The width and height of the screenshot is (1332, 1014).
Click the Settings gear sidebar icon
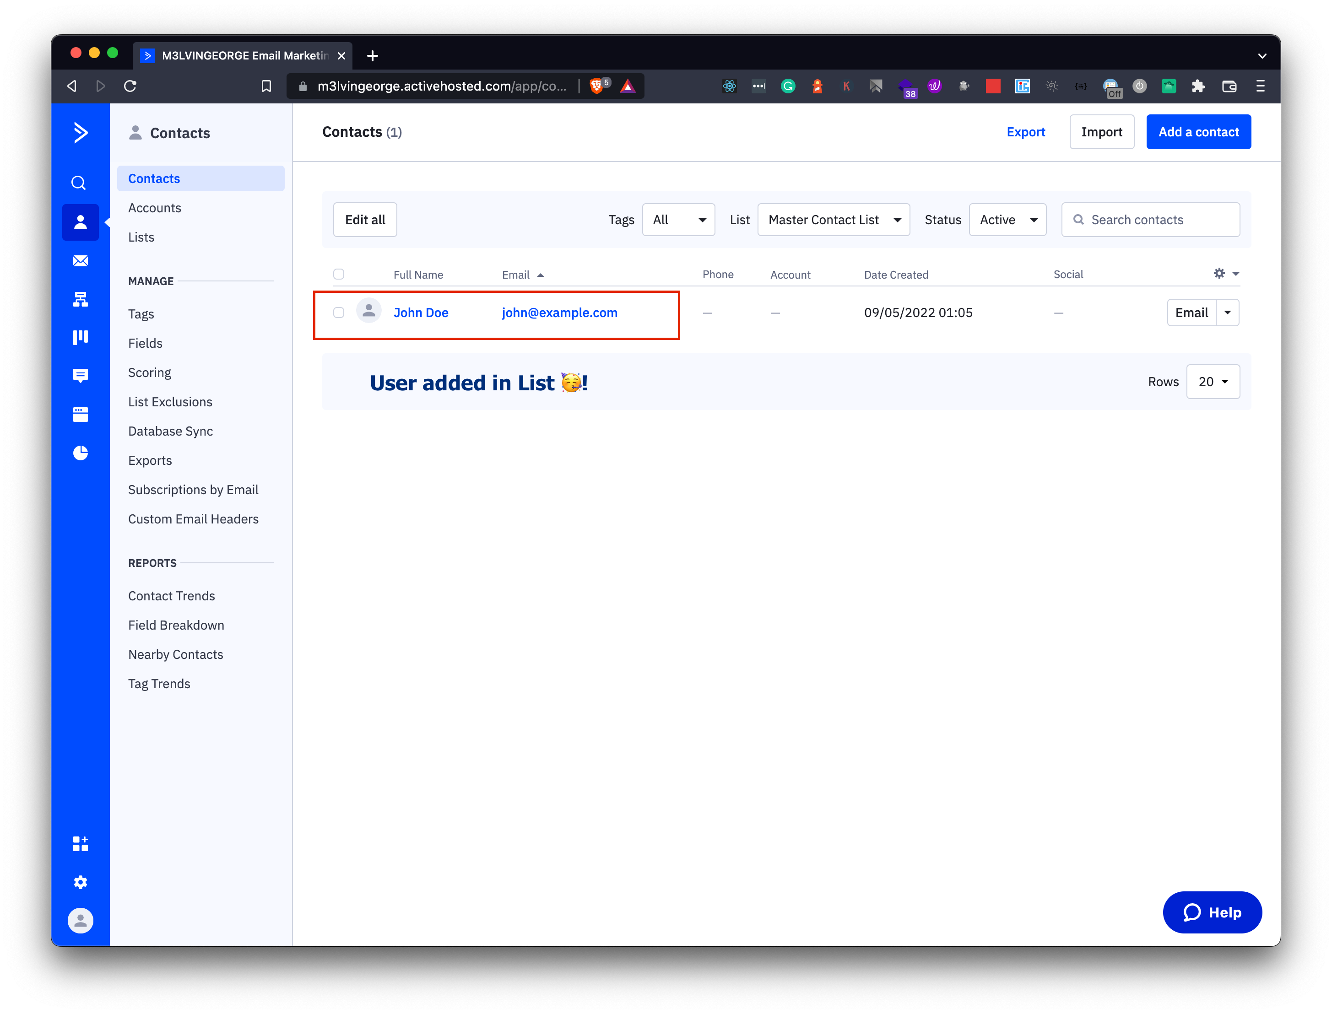[81, 882]
